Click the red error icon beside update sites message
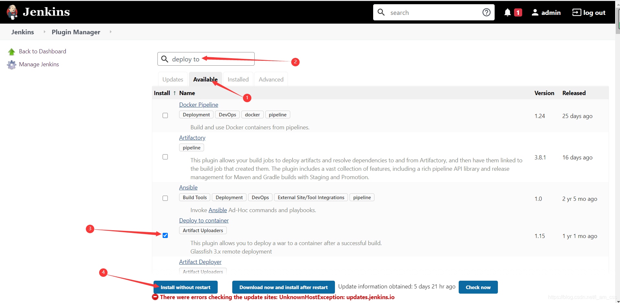Screen dimensions: 620x303 coord(155,297)
